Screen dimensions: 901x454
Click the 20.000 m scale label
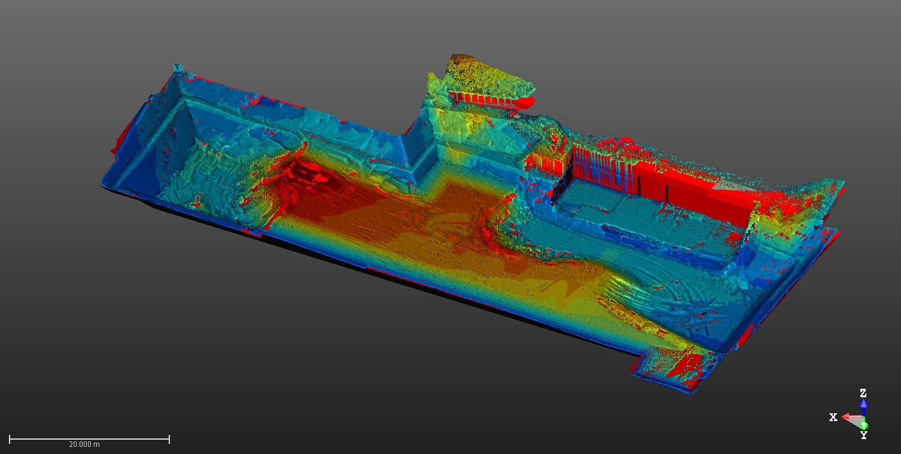tap(84, 444)
